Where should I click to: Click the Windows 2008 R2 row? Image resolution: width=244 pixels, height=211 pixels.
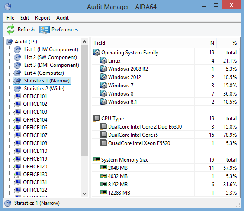click(x=165, y=69)
